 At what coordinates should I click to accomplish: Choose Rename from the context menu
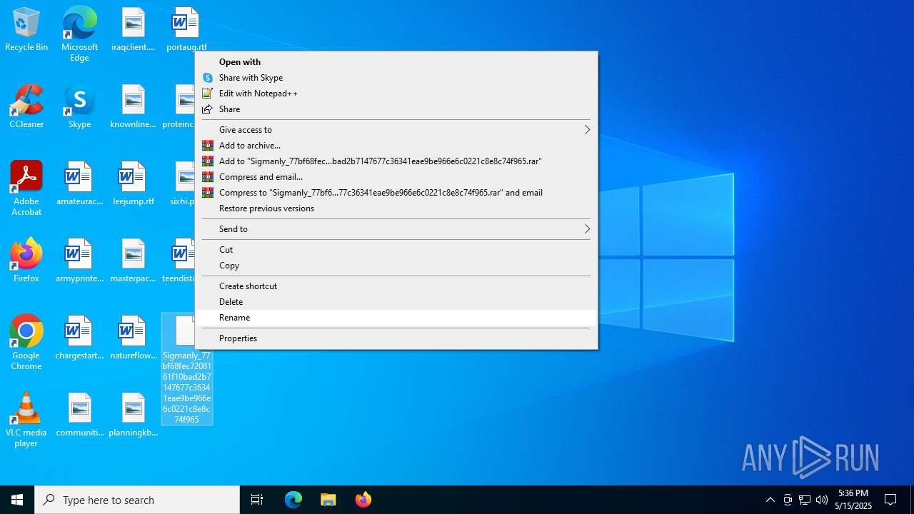pyautogui.click(x=396, y=318)
